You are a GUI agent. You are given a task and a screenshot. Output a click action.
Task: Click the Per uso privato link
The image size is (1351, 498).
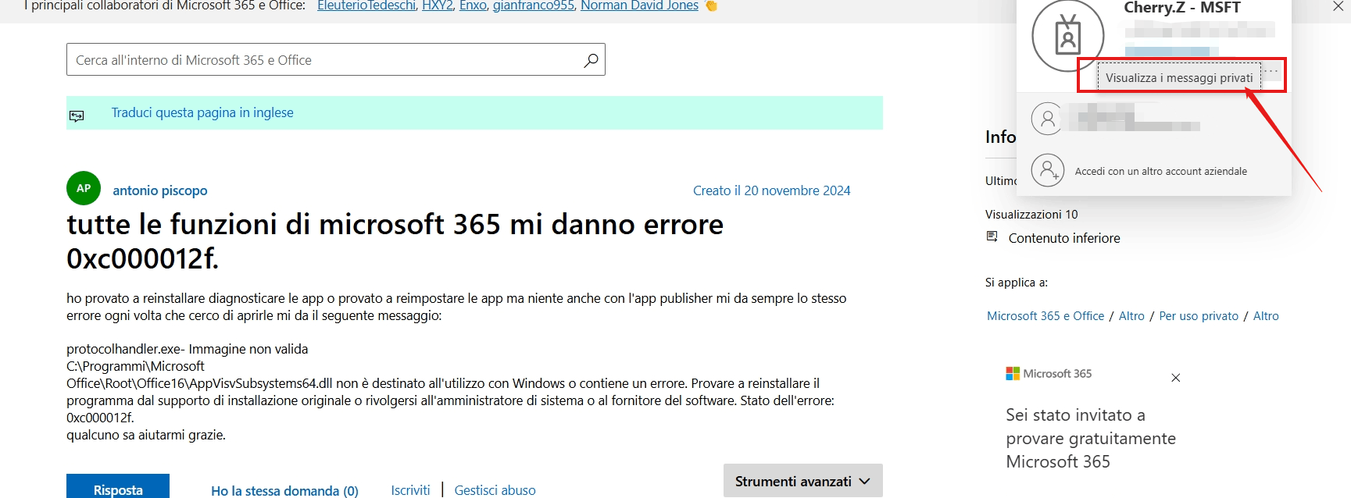1199,316
